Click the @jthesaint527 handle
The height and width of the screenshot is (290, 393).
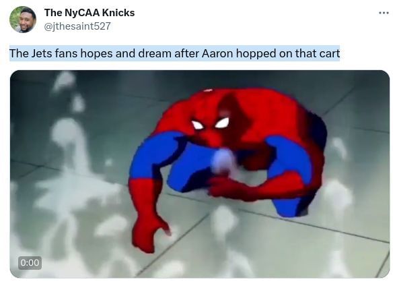(x=77, y=26)
